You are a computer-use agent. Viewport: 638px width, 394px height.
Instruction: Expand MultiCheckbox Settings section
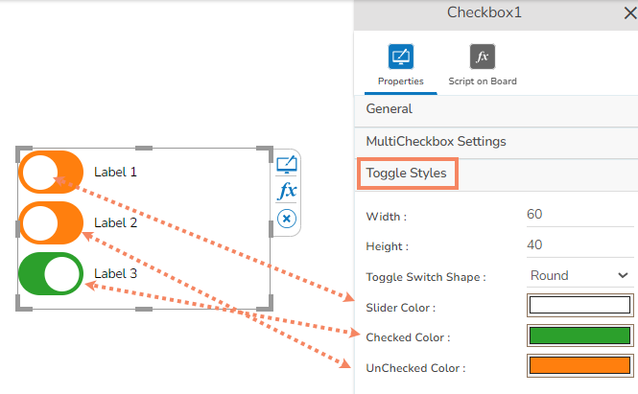point(436,142)
